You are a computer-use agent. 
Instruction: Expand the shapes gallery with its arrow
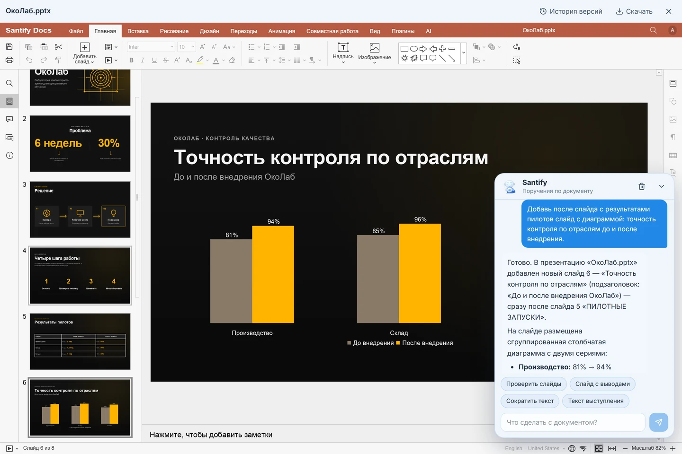pyautogui.click(x=464, y=53)
